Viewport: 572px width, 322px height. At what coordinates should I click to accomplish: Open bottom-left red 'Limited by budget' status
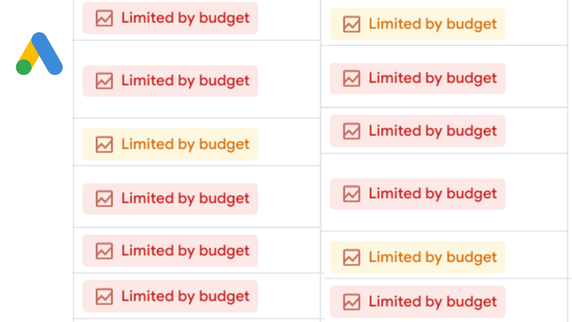pos(185,297)
